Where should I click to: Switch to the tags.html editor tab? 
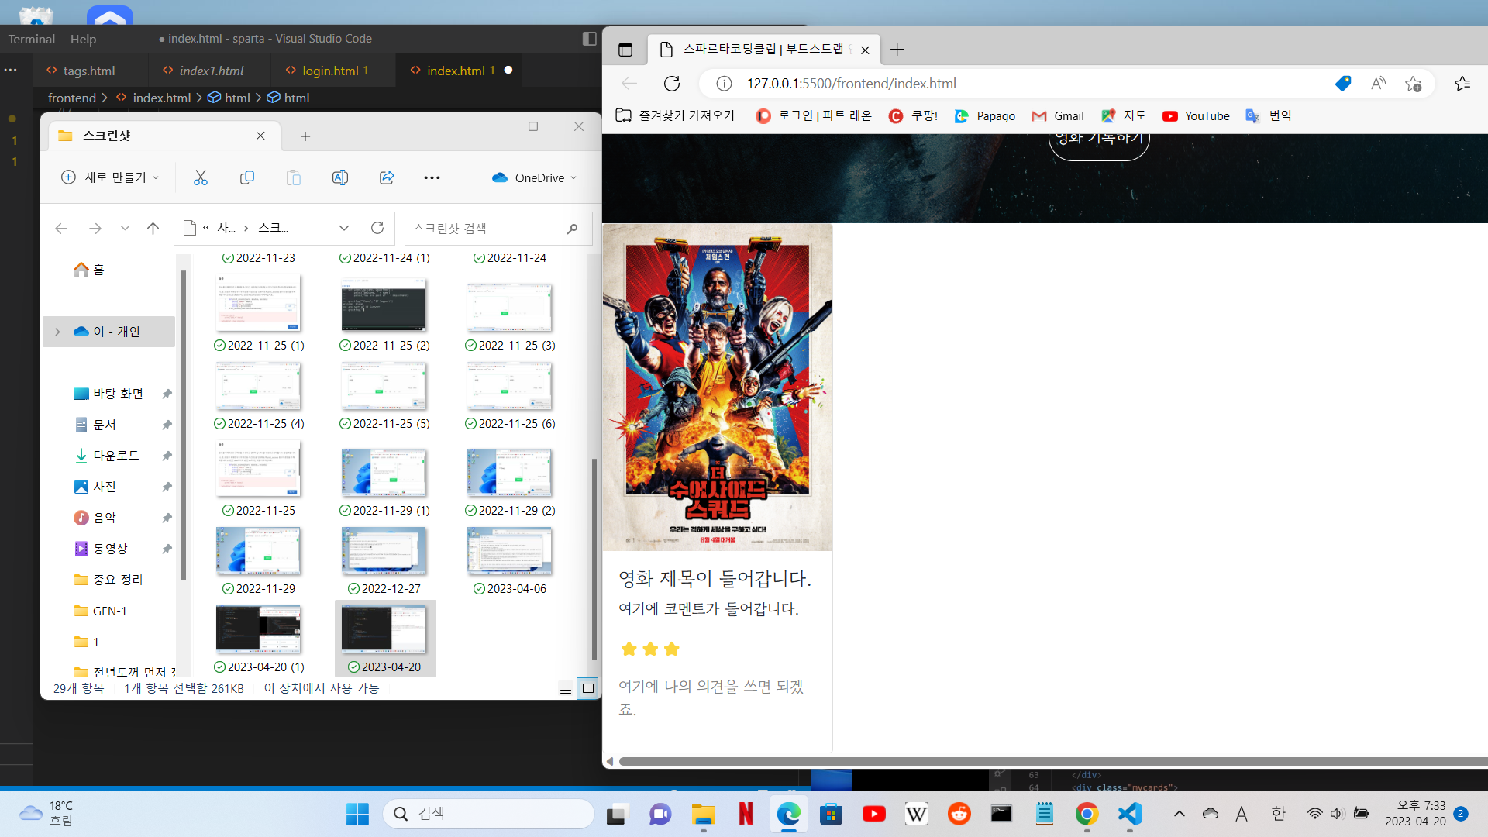pyautogui.click(x=89, y=71)
